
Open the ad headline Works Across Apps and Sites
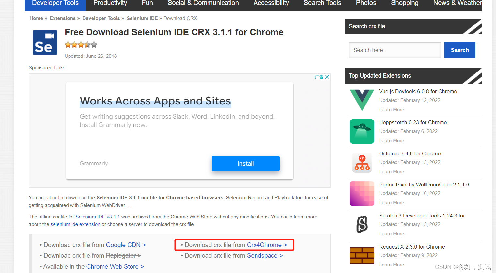click(155, 101)
